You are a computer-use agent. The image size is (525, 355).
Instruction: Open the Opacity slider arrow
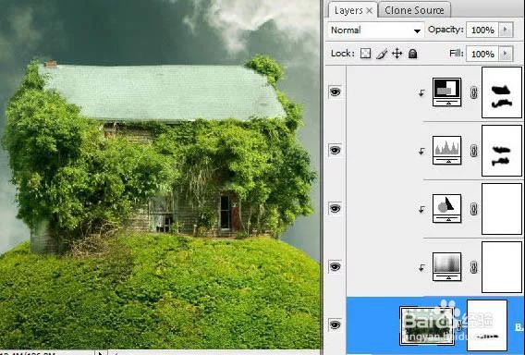[506, 31]
